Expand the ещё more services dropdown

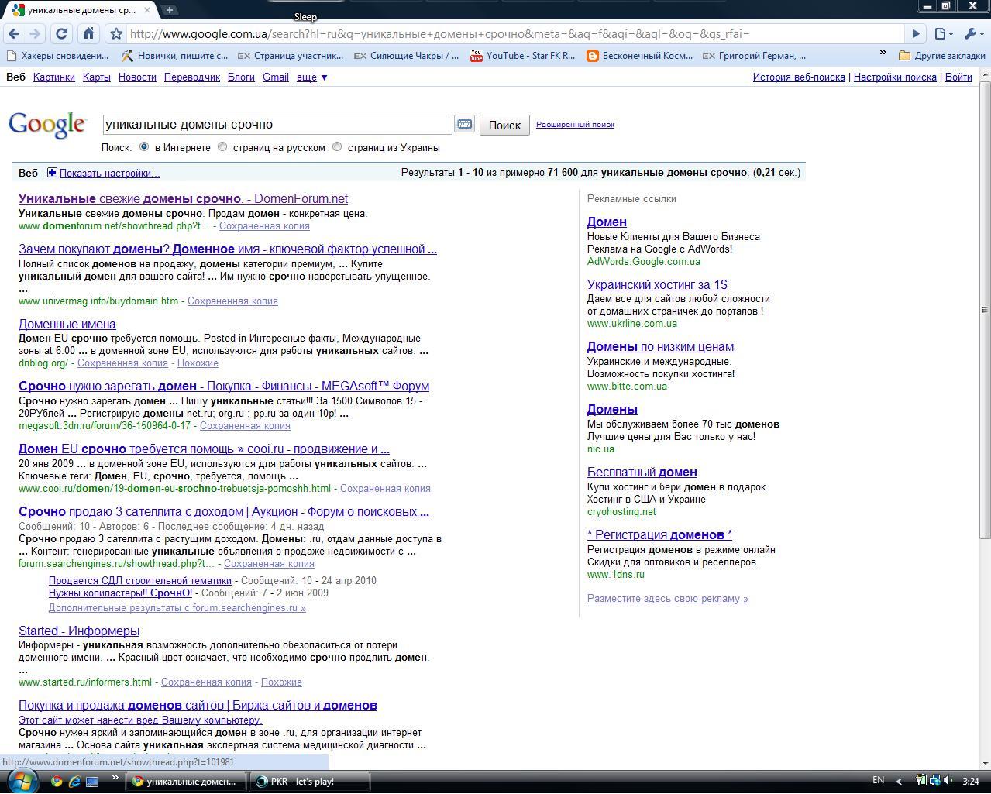pyautogui.click(x=312, y=77)
